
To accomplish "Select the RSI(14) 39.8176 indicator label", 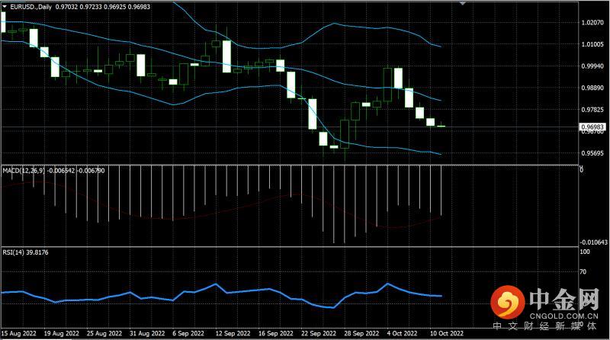I will tap(25, 252).
